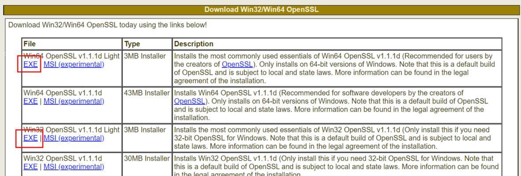Viewport: 521px width, 176px height.
Task: Click the 'Type' column header
Action: (147, 44)
